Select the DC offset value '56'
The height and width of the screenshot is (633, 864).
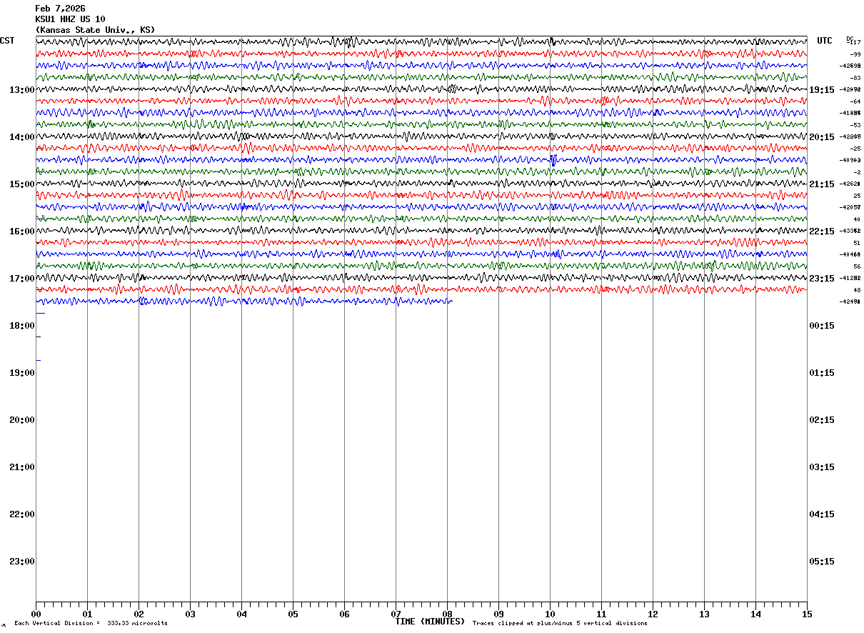tap(857, 266)
